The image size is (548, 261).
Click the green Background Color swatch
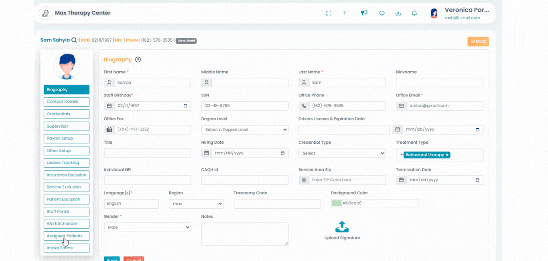click(337, 203)
